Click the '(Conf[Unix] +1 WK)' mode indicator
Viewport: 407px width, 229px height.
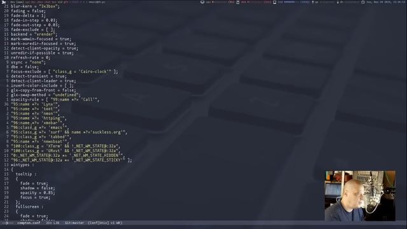click(x=105, y=223)
